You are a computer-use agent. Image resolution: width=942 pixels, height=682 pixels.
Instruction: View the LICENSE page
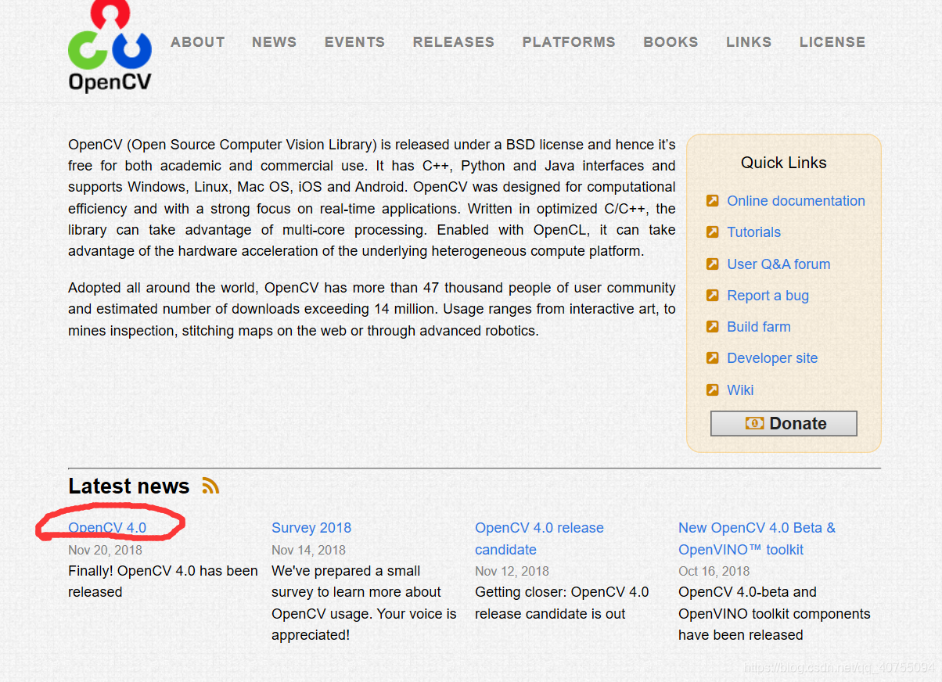(832, 42)
